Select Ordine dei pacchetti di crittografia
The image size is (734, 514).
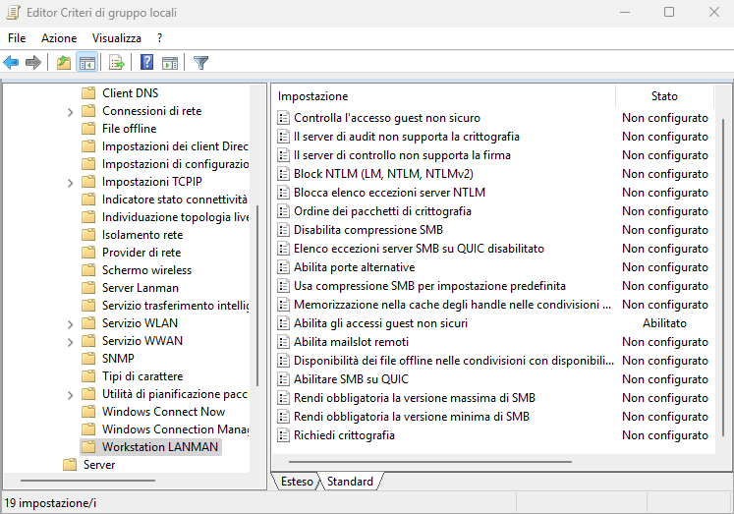[382, 211]
